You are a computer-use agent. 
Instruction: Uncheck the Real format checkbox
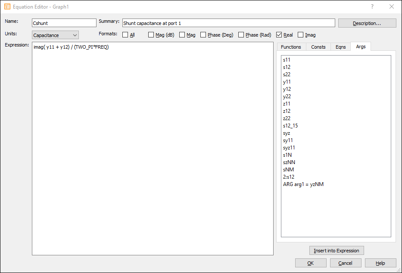[x=279, y=35]
